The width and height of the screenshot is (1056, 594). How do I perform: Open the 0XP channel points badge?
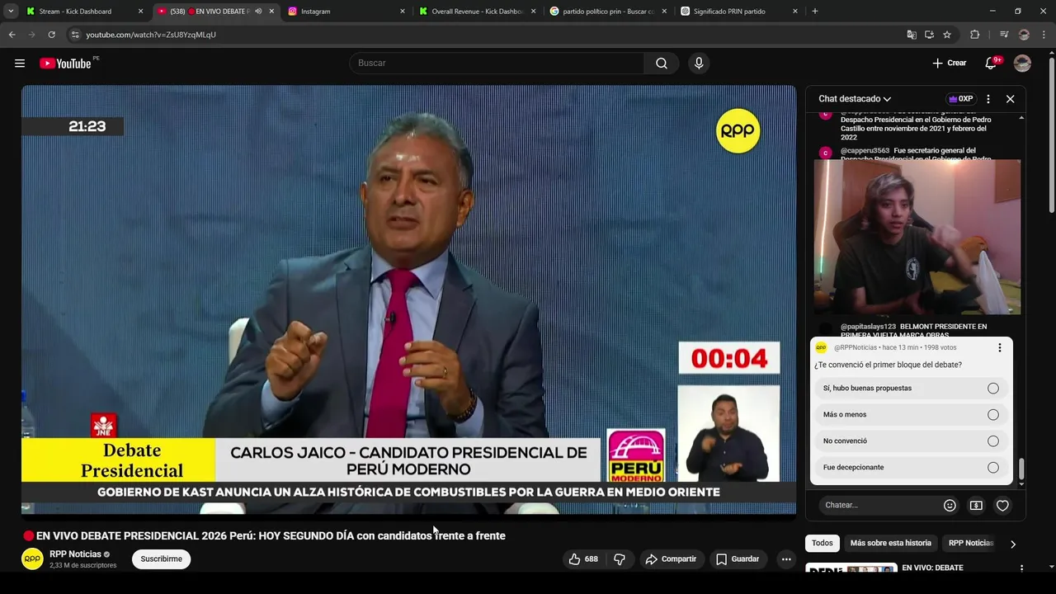tap(961, 99)
